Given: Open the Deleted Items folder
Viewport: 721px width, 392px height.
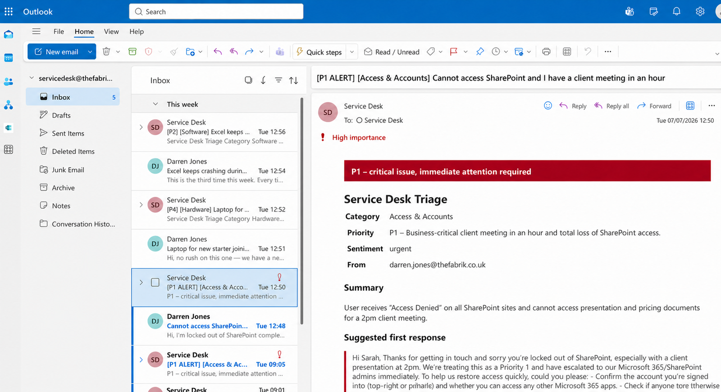Looking at the screenshot, I should pos(73,151).
